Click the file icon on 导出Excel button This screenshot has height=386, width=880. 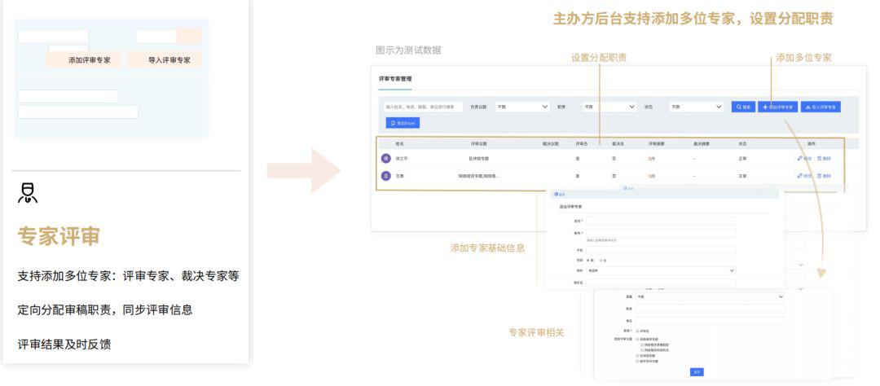[393, 123]
